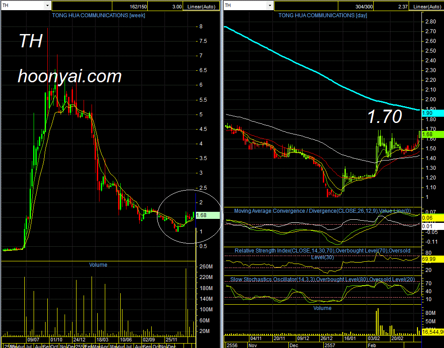Click the Volume label in weekly chart
This screenshot has height=348, width=444.
[98, 265]
